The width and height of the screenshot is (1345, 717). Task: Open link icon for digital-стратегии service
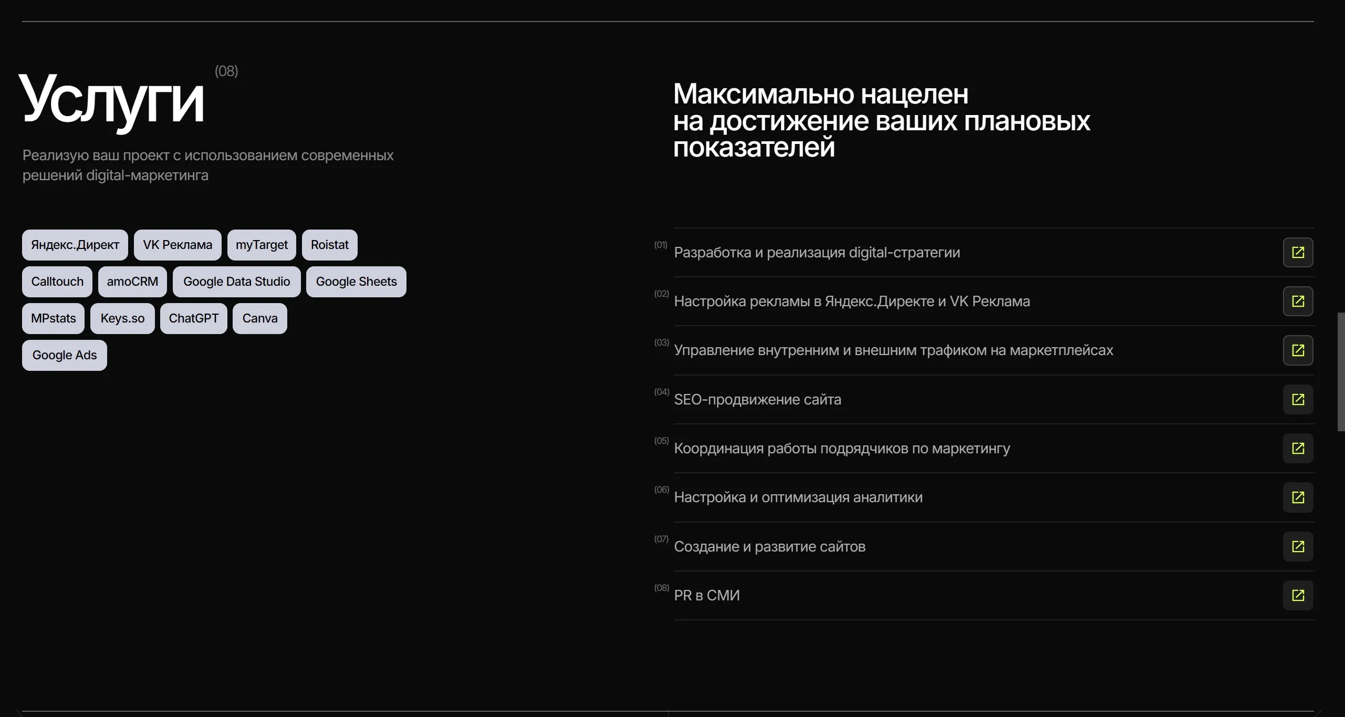click(x=1298, y=253)
